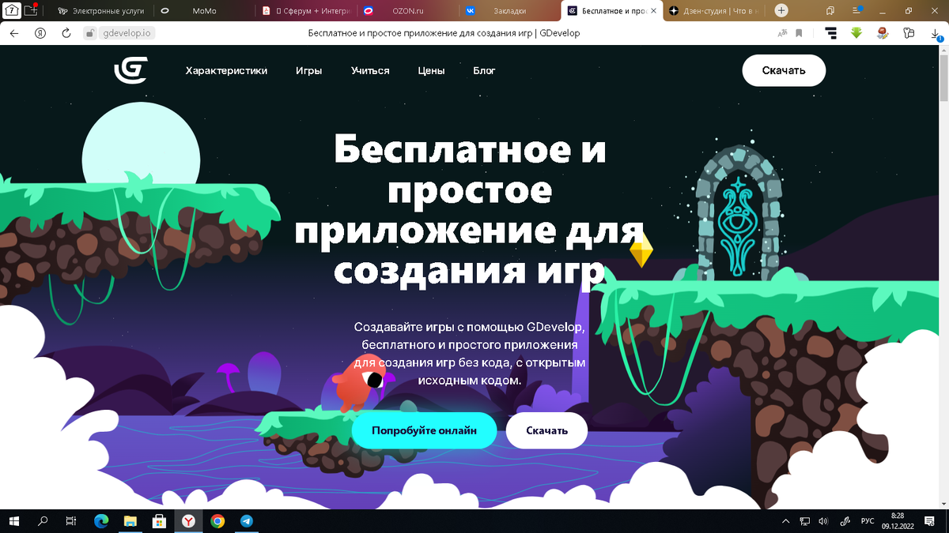Toggle the bookmark flag for this page
949x533 pixels.
pyautogui.click(x=800, y=33)
